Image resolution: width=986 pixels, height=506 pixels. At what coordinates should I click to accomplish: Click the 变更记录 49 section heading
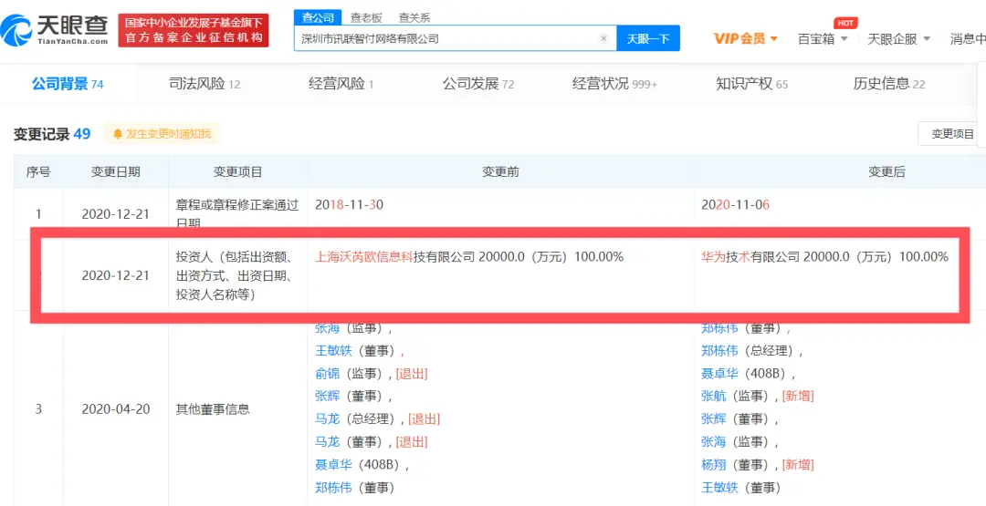coord(52,134)
